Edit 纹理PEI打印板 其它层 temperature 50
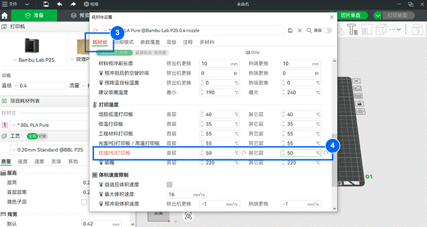This screenshot has height=227, width=427. [301, 153]
